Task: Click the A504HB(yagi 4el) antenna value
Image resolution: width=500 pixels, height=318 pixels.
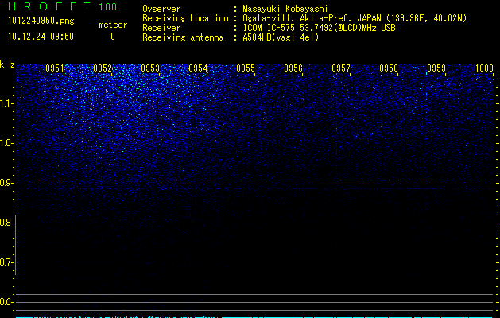Action: pyautogui.click(x=281, y=37)
